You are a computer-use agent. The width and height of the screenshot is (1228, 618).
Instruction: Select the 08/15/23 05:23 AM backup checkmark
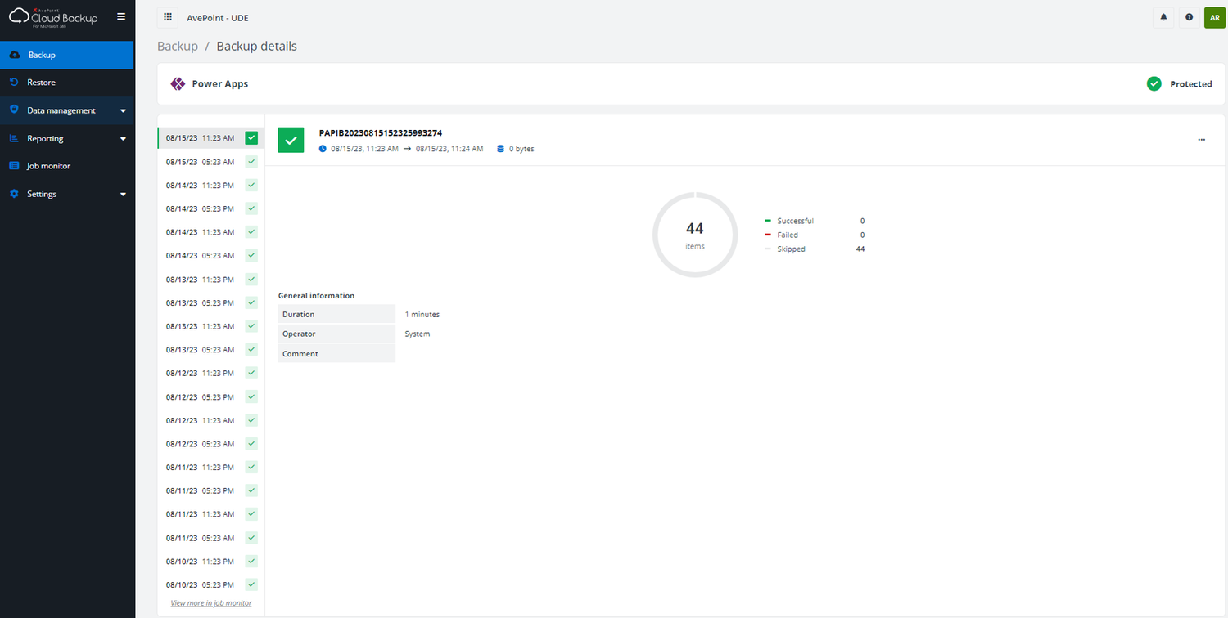point(251,162)
